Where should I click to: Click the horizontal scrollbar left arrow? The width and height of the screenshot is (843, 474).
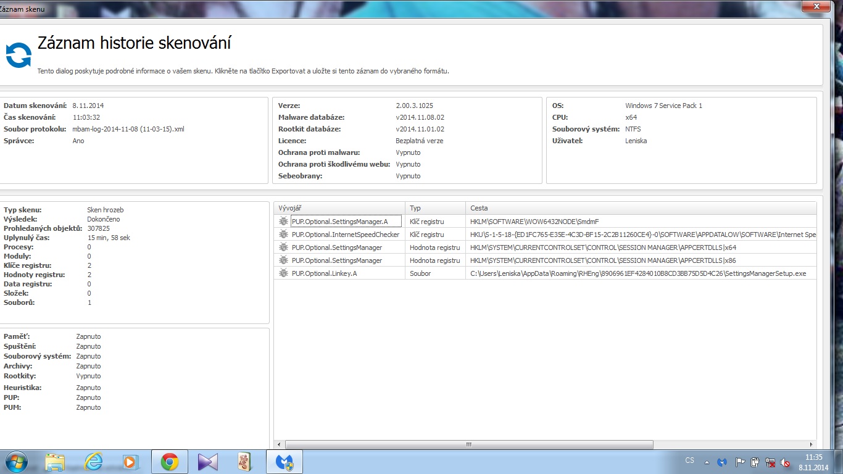click(x=280, y=444)
